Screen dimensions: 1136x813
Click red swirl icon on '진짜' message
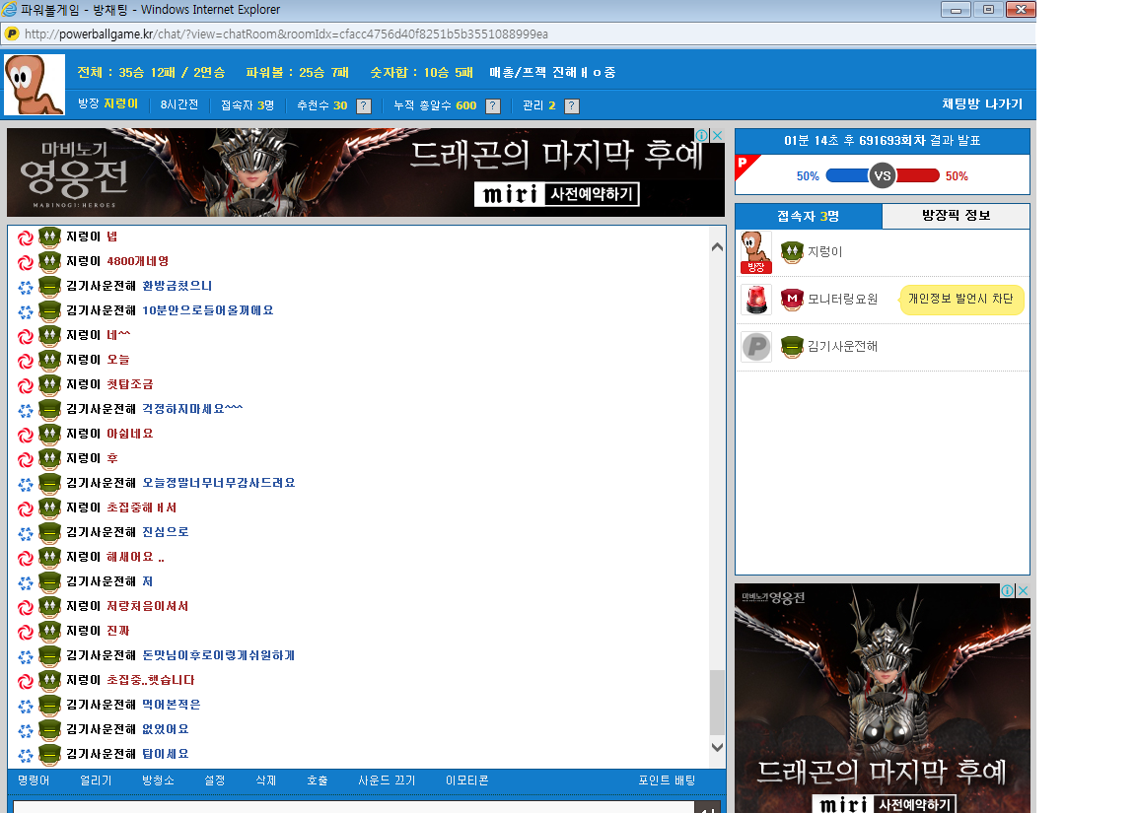(26, 632)
